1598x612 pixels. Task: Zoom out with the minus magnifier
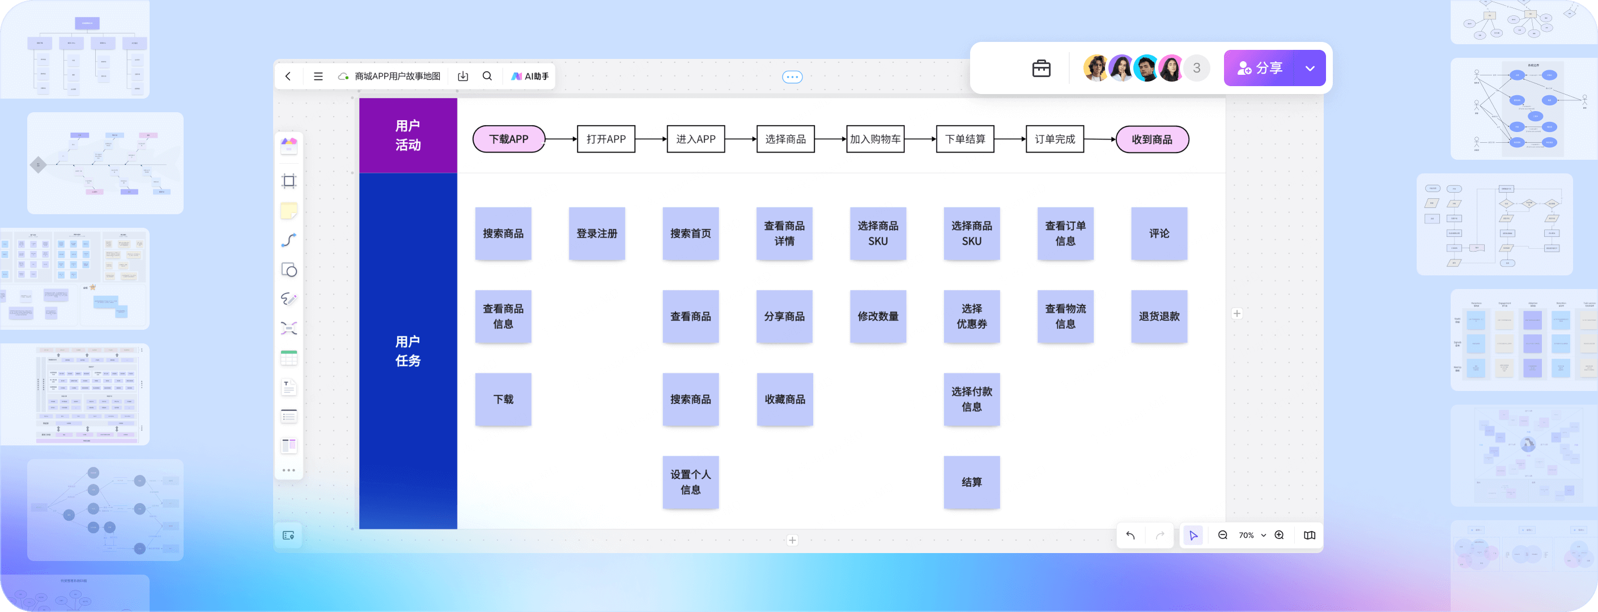point(1223,535)
